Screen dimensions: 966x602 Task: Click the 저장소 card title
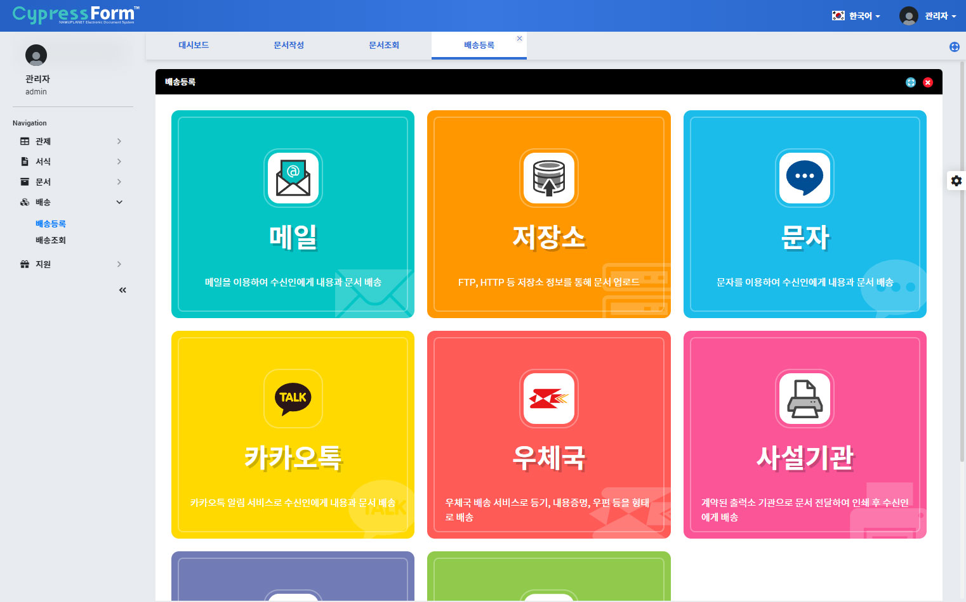[549, 237]
